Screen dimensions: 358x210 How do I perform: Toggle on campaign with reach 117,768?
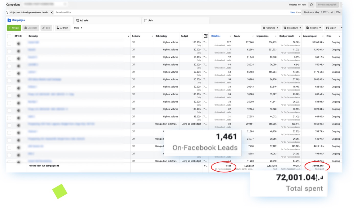(x=18, y=44)
